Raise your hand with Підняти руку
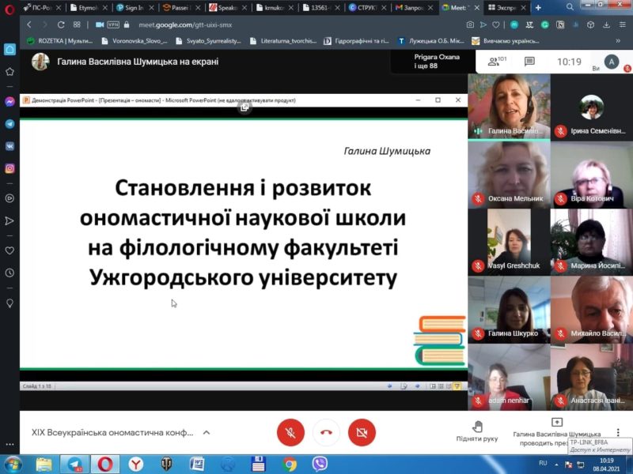The image size is (633, 474). coord(479,431)
